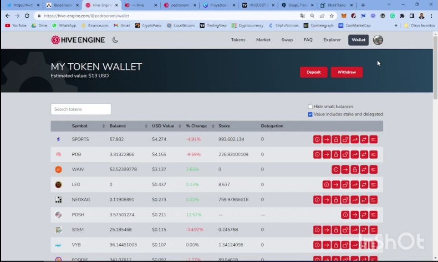The image size is (438, 262).
Task: Stake WAIV using the lock icon
Action: pos(355,169)
